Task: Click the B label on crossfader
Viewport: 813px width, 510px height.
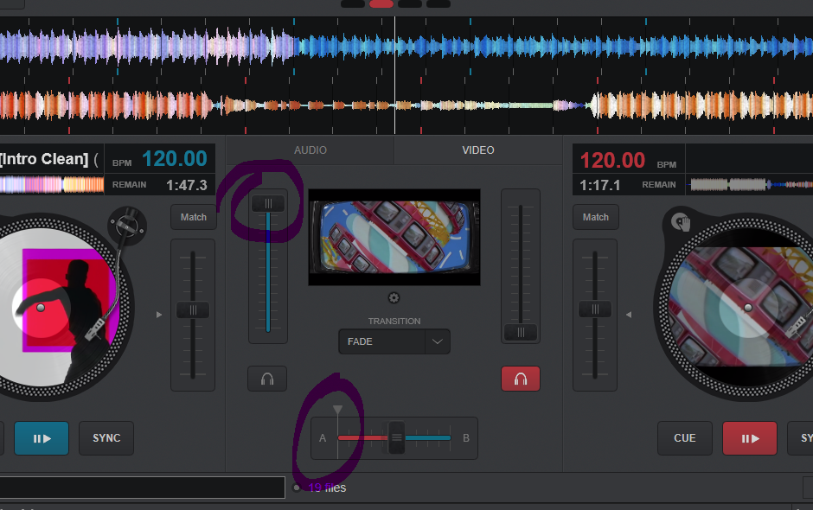Action: [466, 438]
